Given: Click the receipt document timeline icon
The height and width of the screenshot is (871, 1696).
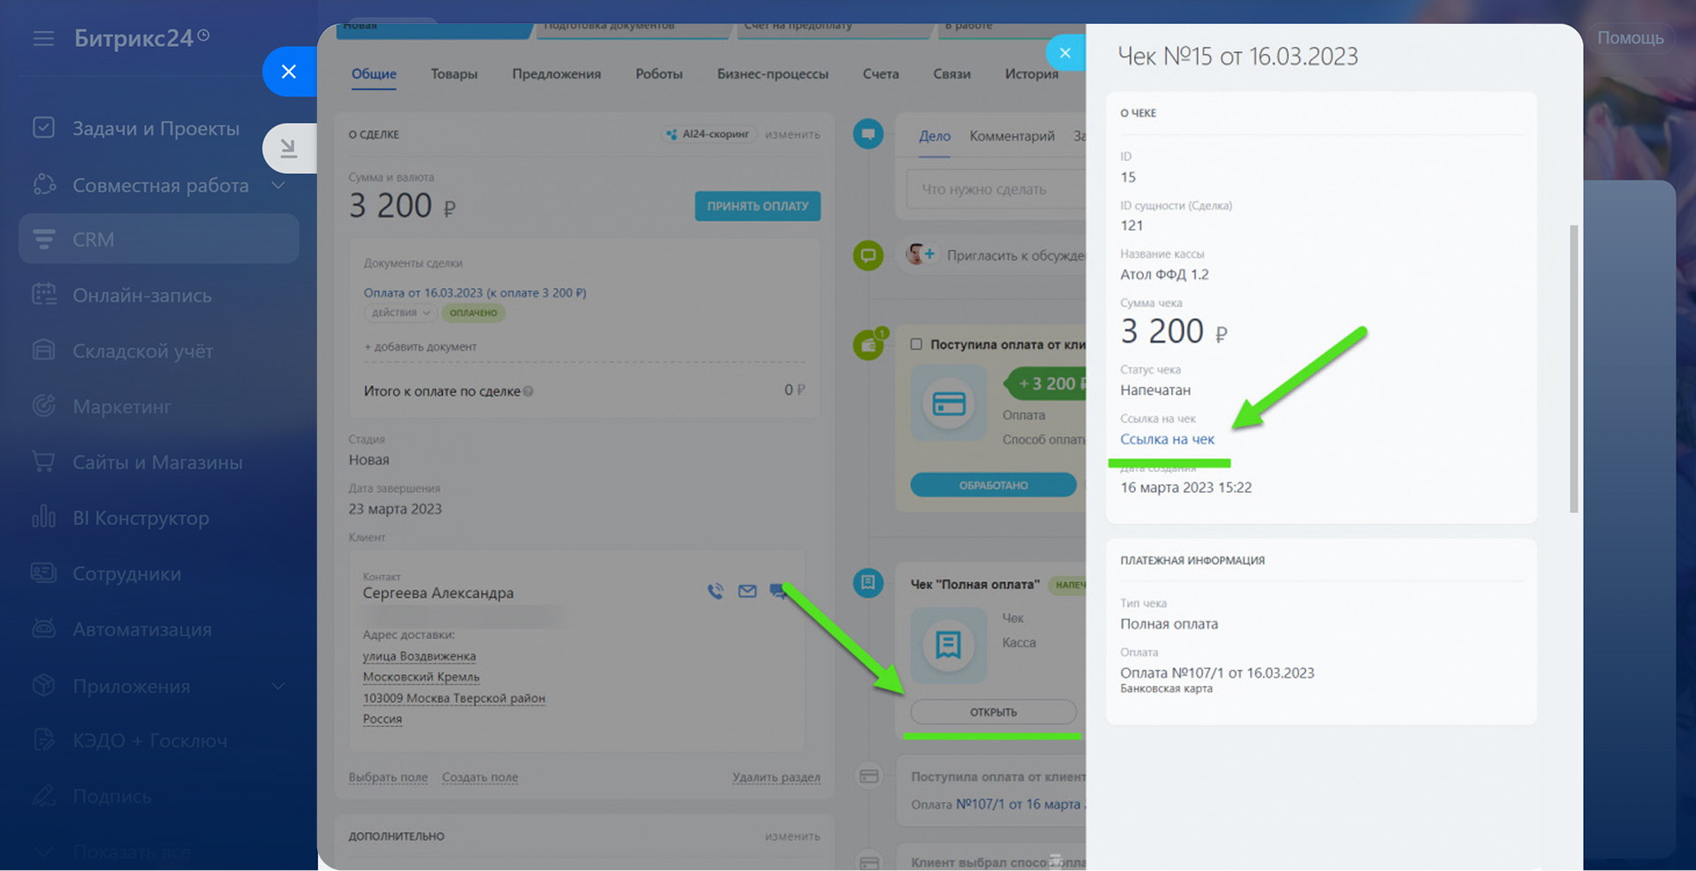Looking at the screenshot, I should 868,583.
